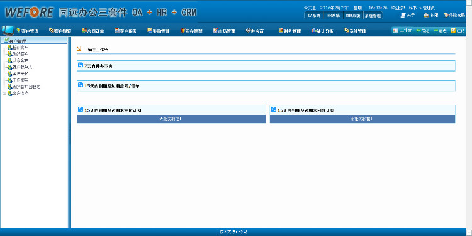Click the 7天内待办事宜 panel title
The width and height of the screenshot is (472, 236).
(x=98, y=66)
